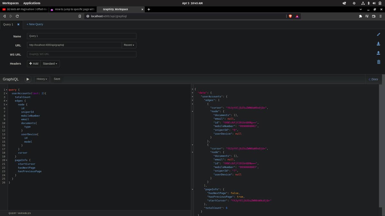Open the History dropdown in GraphiQL toolbar
Viewport: 385px width, 216px height.
(42, 79)
